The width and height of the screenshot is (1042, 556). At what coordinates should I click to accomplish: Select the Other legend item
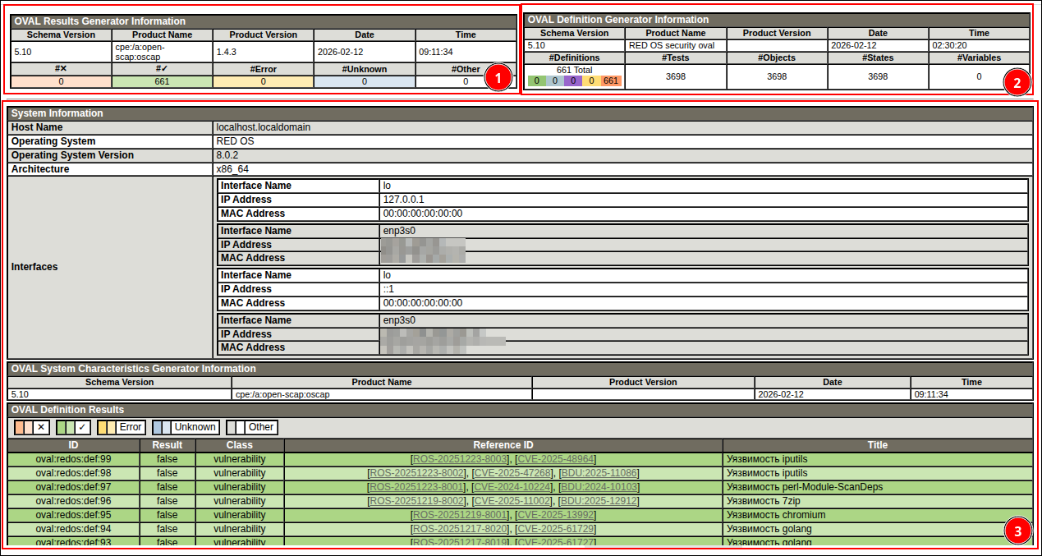pos(252,427)
